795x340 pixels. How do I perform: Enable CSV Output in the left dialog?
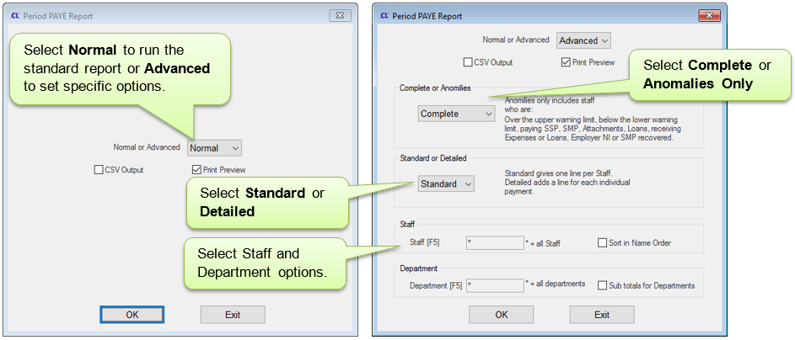point(99,170)
